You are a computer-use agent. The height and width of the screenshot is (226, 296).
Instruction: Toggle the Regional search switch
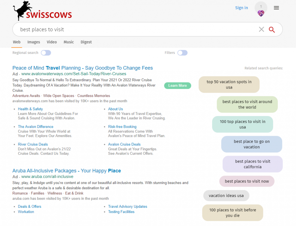tap(46, 53)
